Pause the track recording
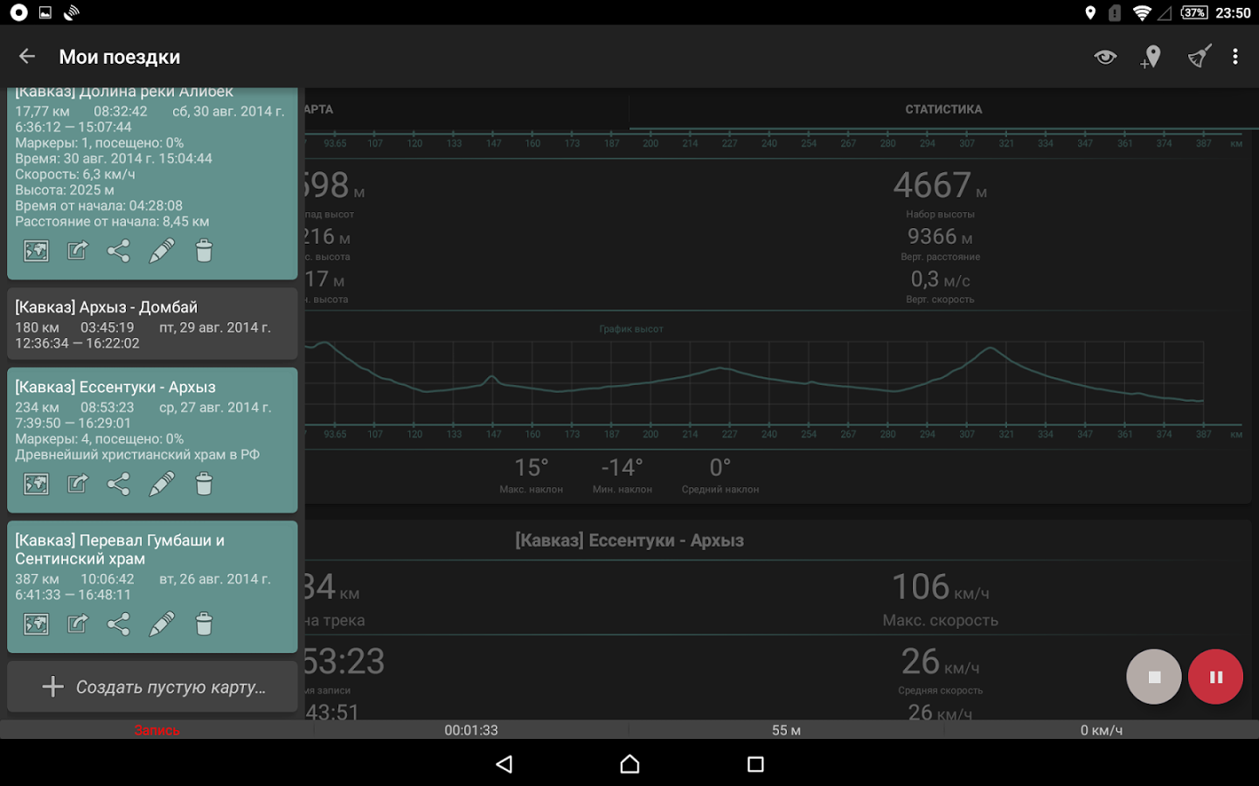This screenshot has height=786, width=1259. [x=1215, y=677]
